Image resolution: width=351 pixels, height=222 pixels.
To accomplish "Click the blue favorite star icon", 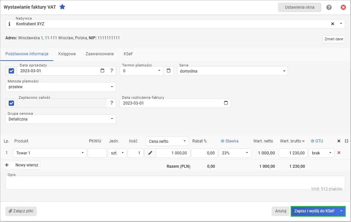I will tap(62, 7).
